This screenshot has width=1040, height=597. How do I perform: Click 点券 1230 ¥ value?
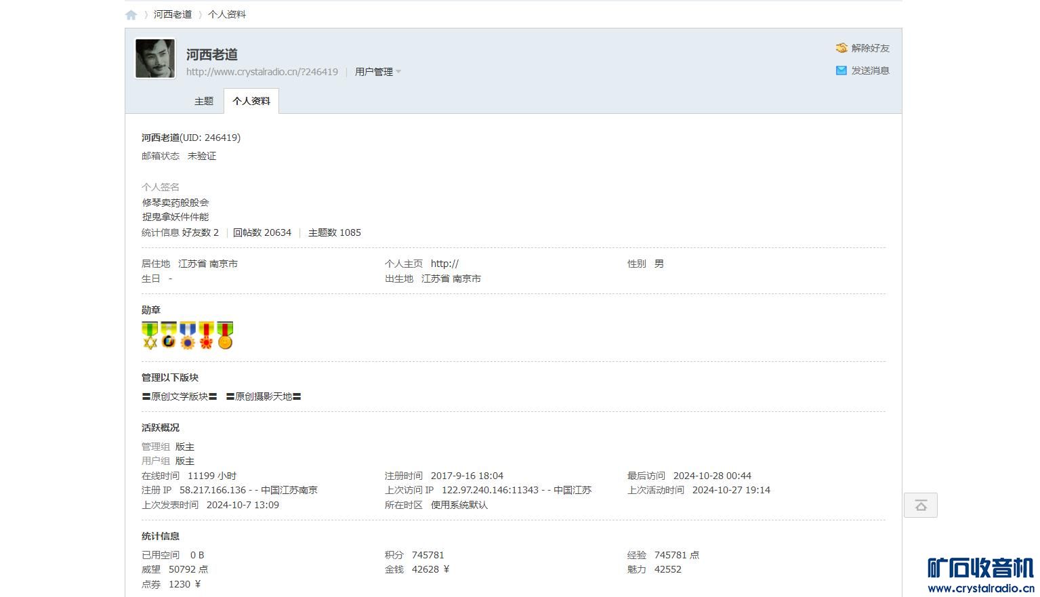tap(185, 584)
